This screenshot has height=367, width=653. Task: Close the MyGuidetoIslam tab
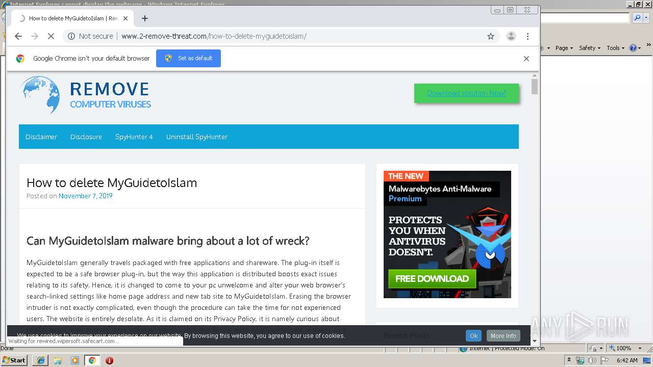coord(125,18)
